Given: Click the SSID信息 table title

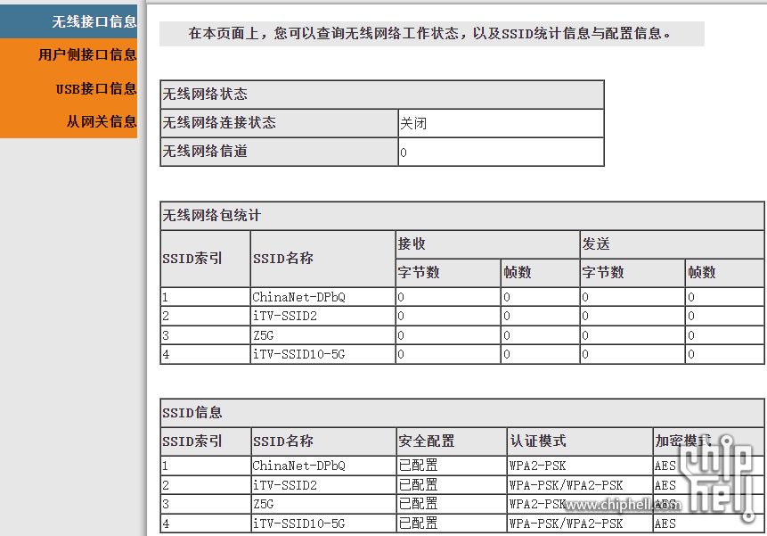Looking at the screenshot, I should pyautogui.click(x=192, y=413).
